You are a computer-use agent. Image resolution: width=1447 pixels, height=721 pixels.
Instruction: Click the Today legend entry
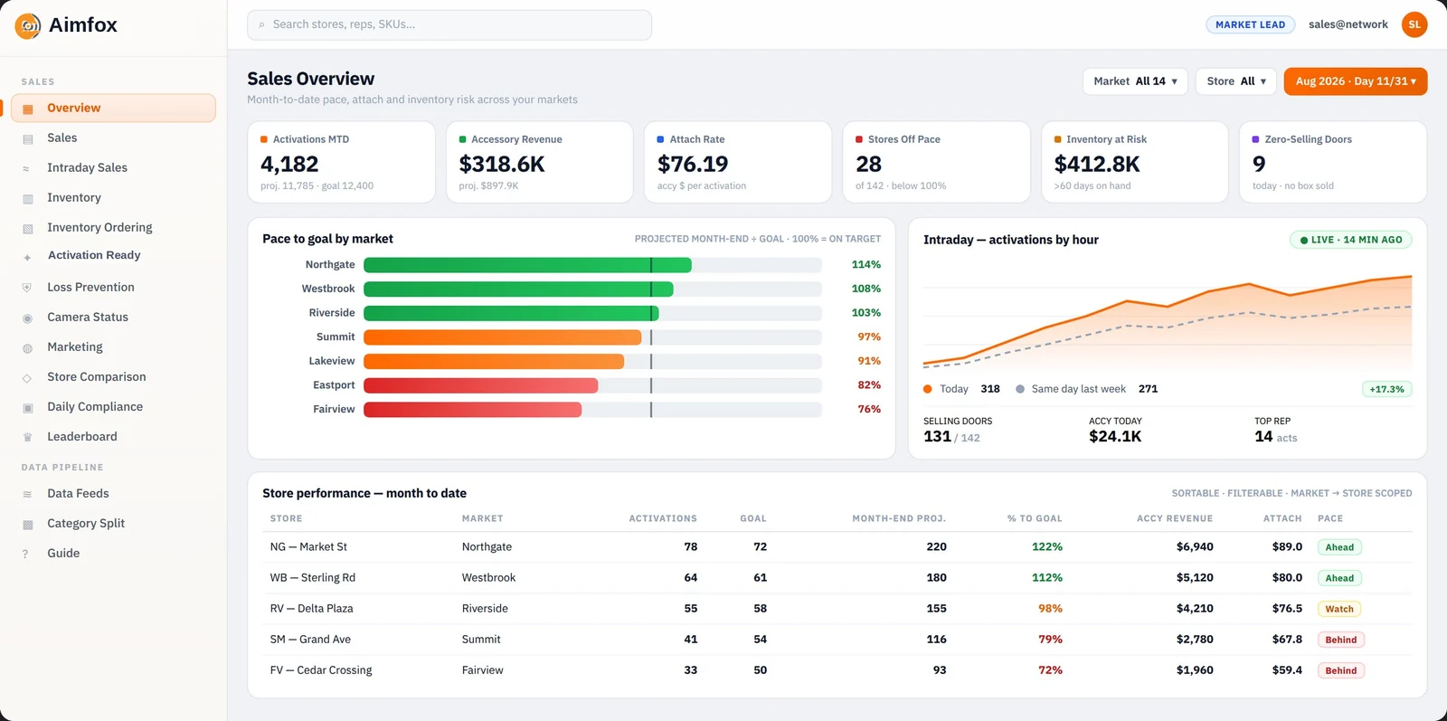tap(961, 389)
